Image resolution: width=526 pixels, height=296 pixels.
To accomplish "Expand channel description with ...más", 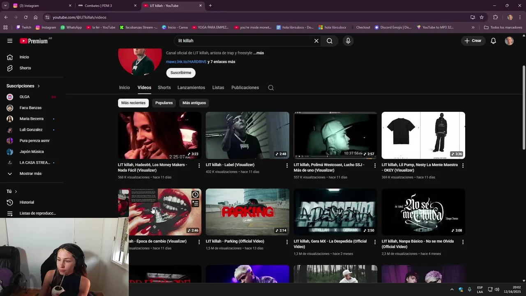I will coord(258,53).
